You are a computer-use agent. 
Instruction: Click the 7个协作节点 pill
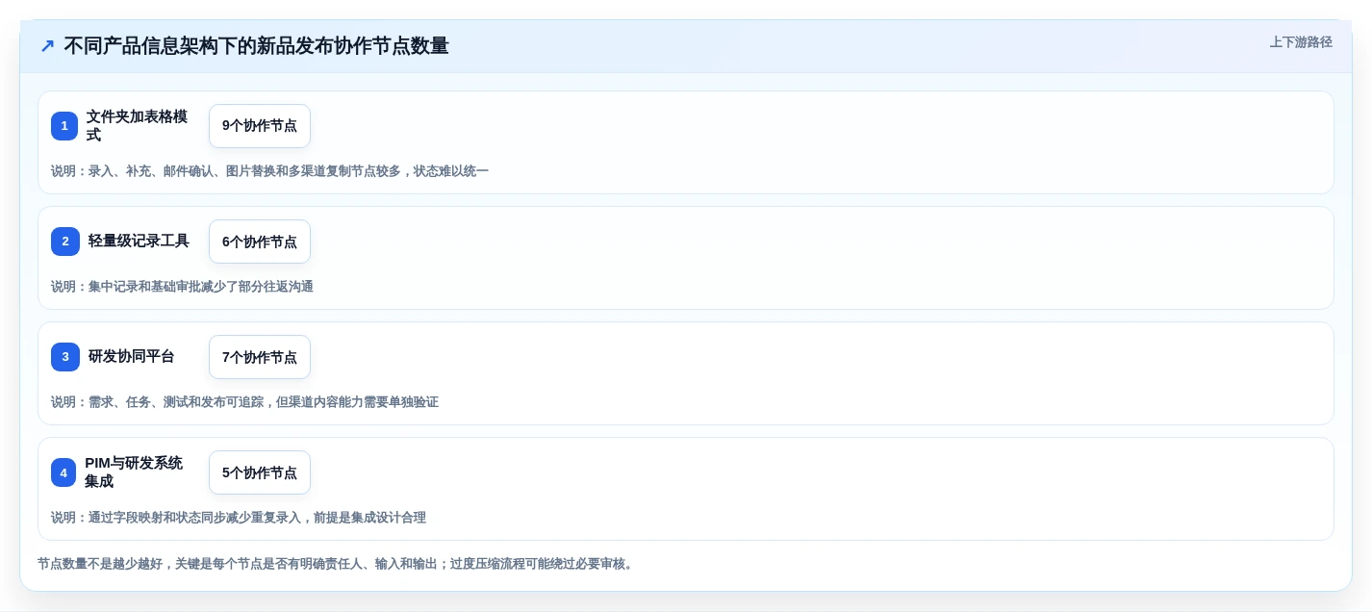260,357
